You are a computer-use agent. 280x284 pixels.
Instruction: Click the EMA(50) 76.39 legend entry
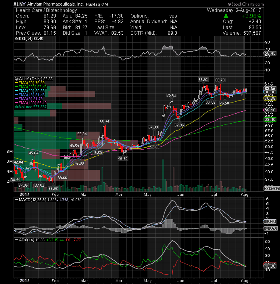point(30,83)
